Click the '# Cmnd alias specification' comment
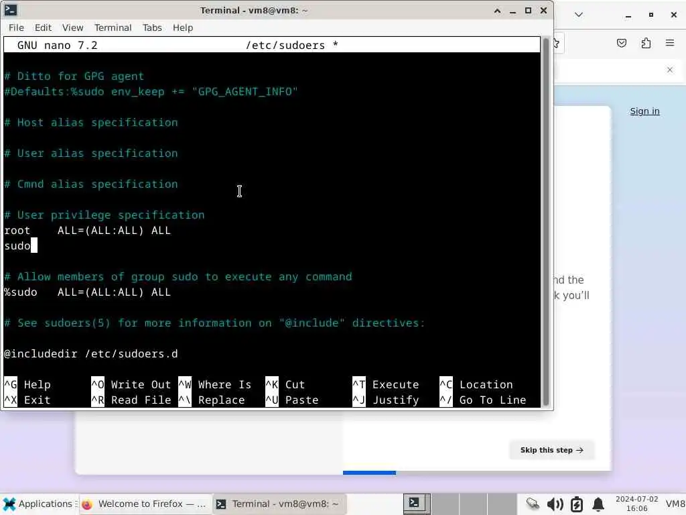 coord(91,184)
